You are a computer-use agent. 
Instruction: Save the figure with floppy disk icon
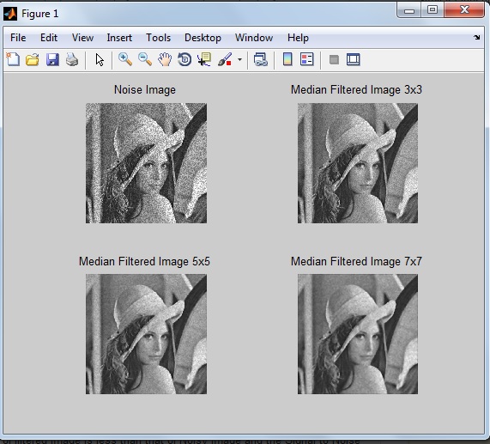[52, 59]
